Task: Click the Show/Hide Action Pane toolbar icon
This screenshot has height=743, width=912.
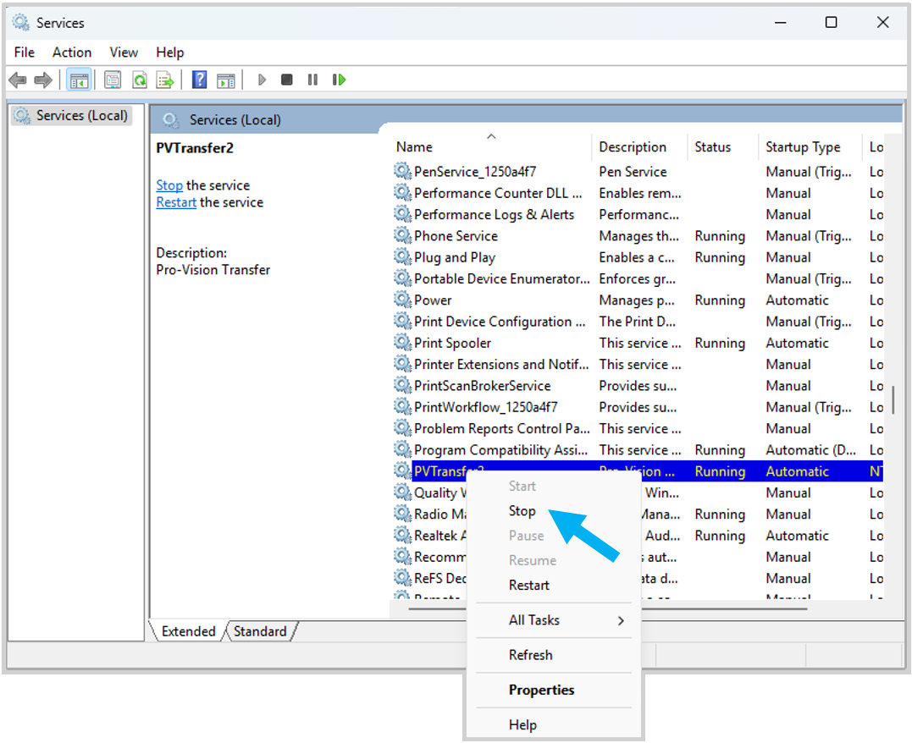Action: click(x=226, y=80)
